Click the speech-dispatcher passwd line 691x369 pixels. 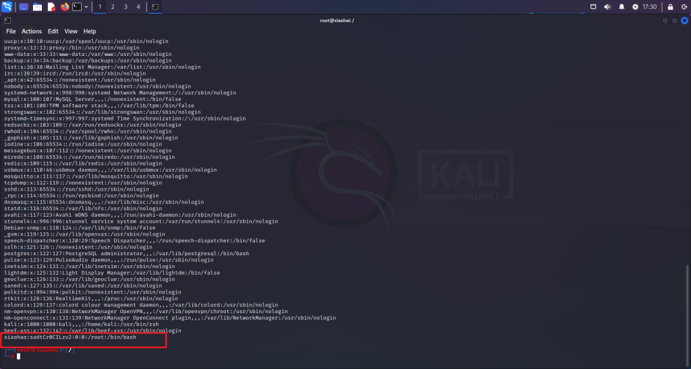click(134, 240)
